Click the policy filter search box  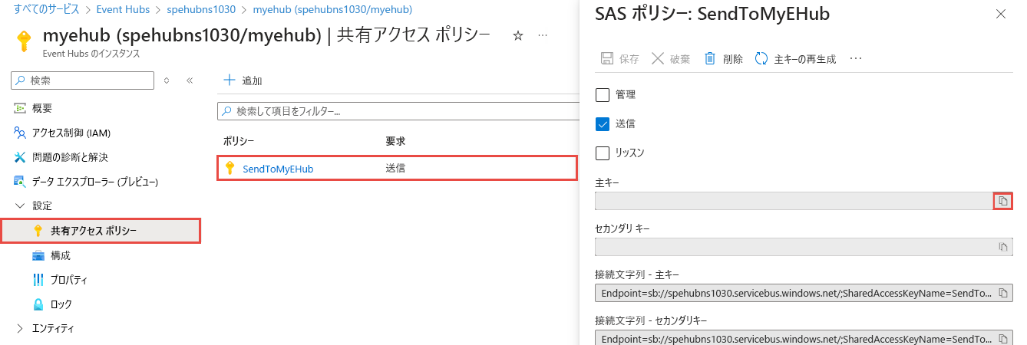pyautogui.click(x=398, y=111)
